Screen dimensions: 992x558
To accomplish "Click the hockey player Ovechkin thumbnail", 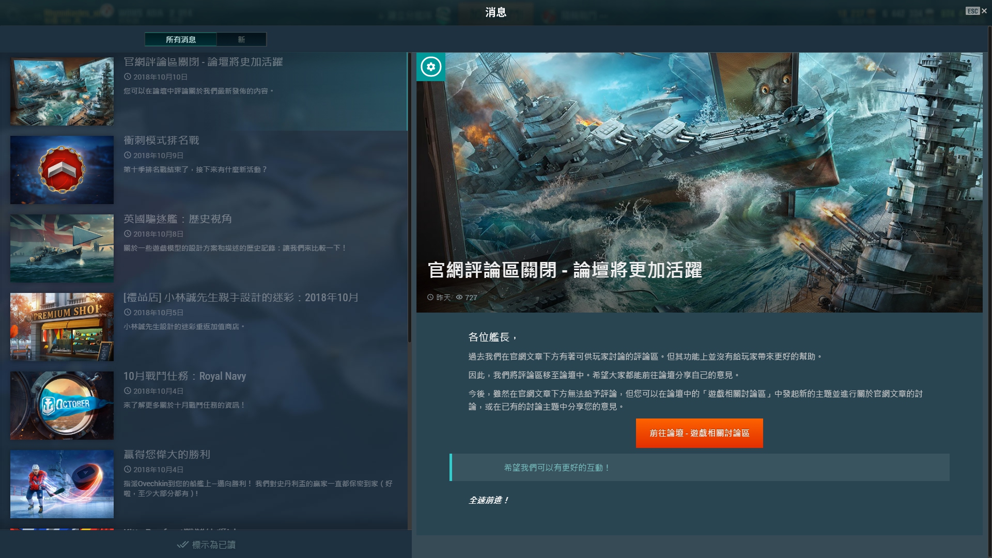I will [x=61, y=484].
